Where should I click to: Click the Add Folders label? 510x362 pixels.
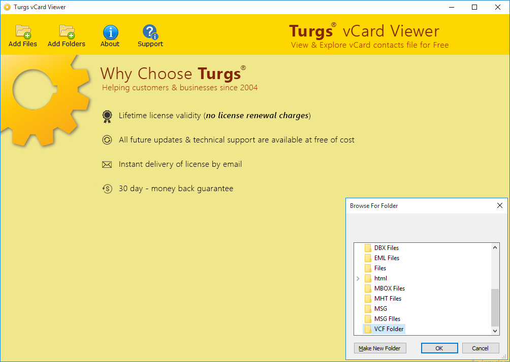click(x=67, y=44)
